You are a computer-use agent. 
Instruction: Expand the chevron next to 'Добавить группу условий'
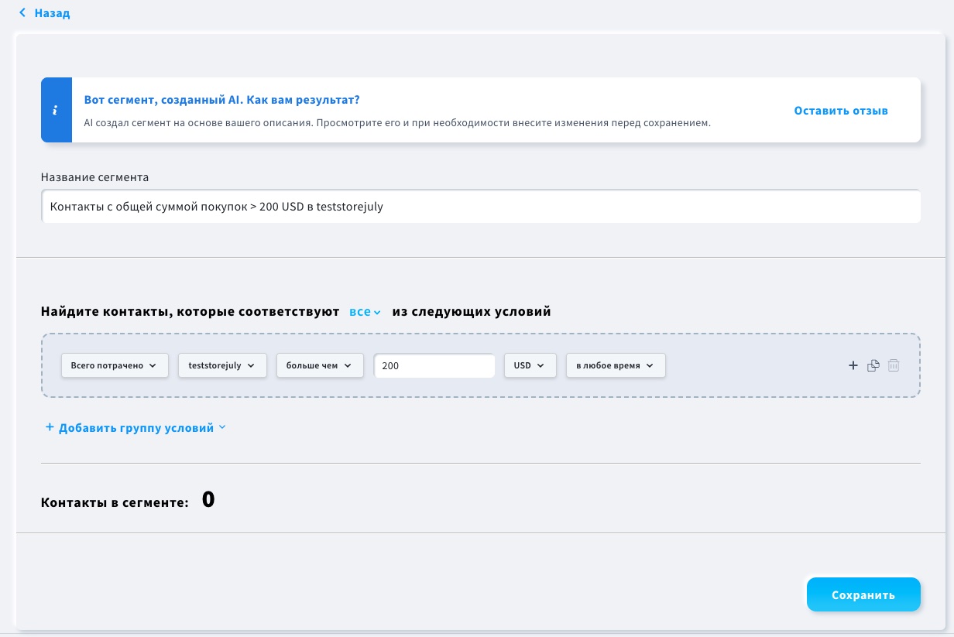(222, 426)
